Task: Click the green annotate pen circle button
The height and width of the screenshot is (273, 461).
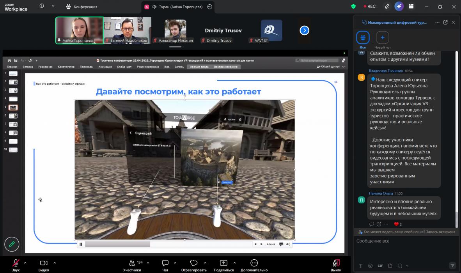Action: tap(12, 244)
